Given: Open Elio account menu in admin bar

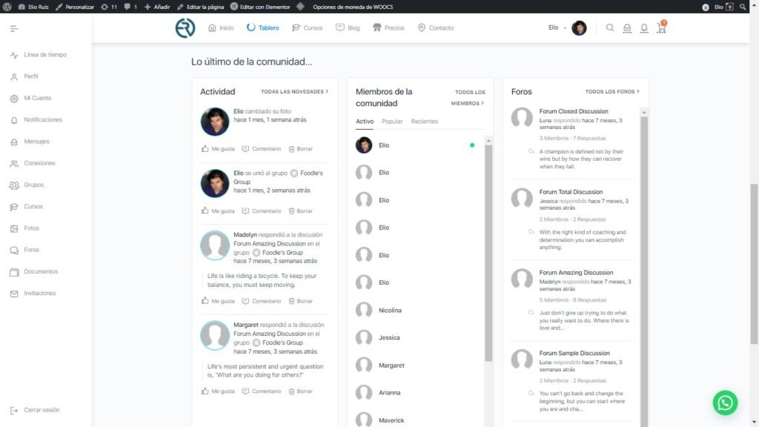Looking at the screenshot, I should (723, 7).
